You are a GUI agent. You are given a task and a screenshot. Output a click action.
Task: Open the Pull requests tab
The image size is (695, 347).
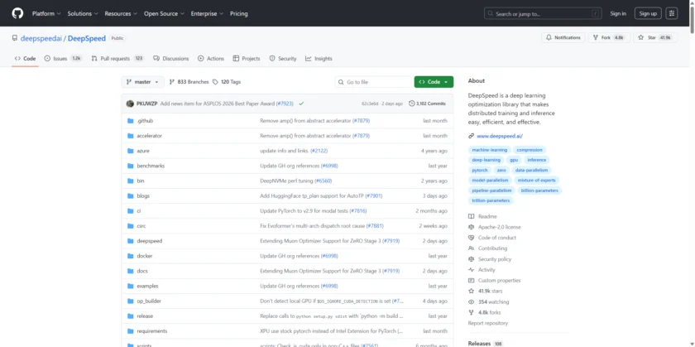[x=117, y=59]
